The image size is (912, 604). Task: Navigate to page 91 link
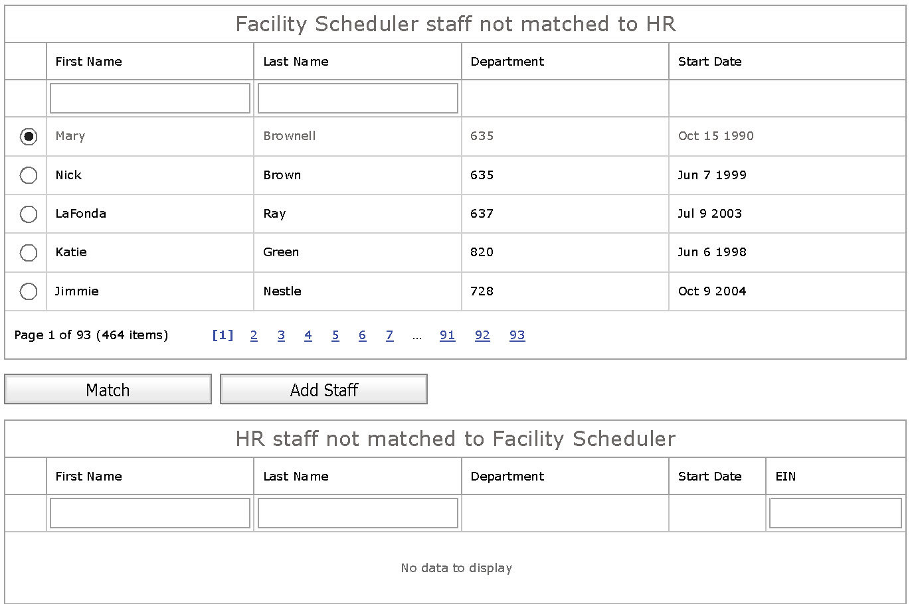[x=447, y=335]
